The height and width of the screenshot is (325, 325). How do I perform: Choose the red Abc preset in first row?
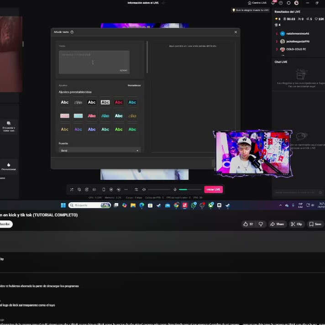[x=119, y=102]
